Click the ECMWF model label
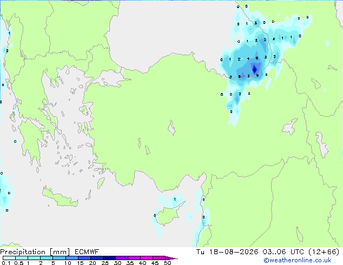The height and width of the screenshot is (265, 343). coord(87,252)
